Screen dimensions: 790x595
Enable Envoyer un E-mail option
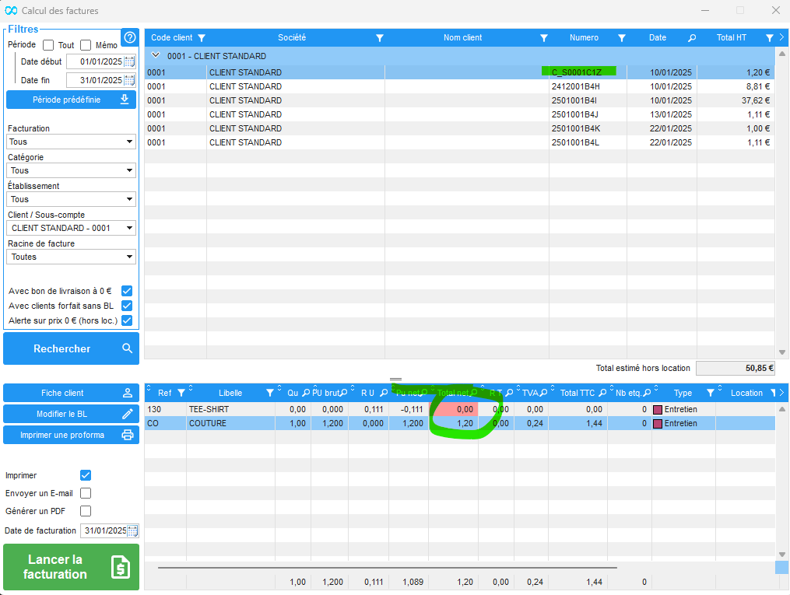coord(86,493)
